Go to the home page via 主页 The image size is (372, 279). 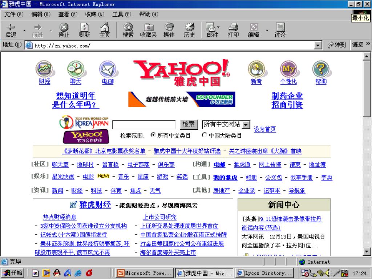point(105,30)
